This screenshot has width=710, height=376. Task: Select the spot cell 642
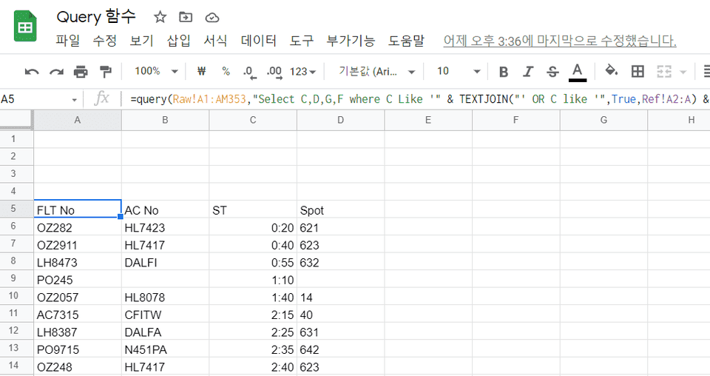[x=340, y=349]
